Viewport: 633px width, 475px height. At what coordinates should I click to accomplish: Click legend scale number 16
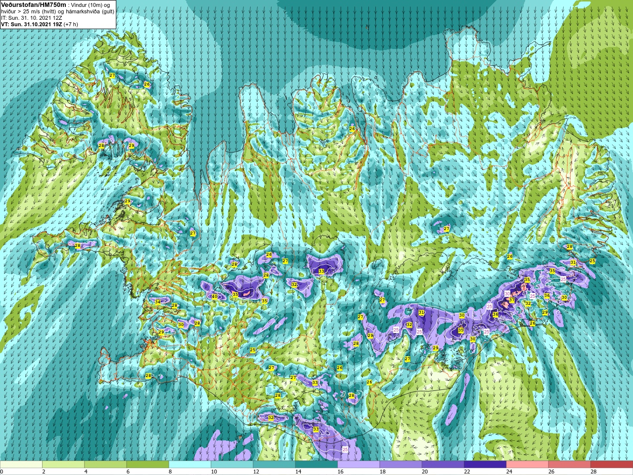click(340, 472)
